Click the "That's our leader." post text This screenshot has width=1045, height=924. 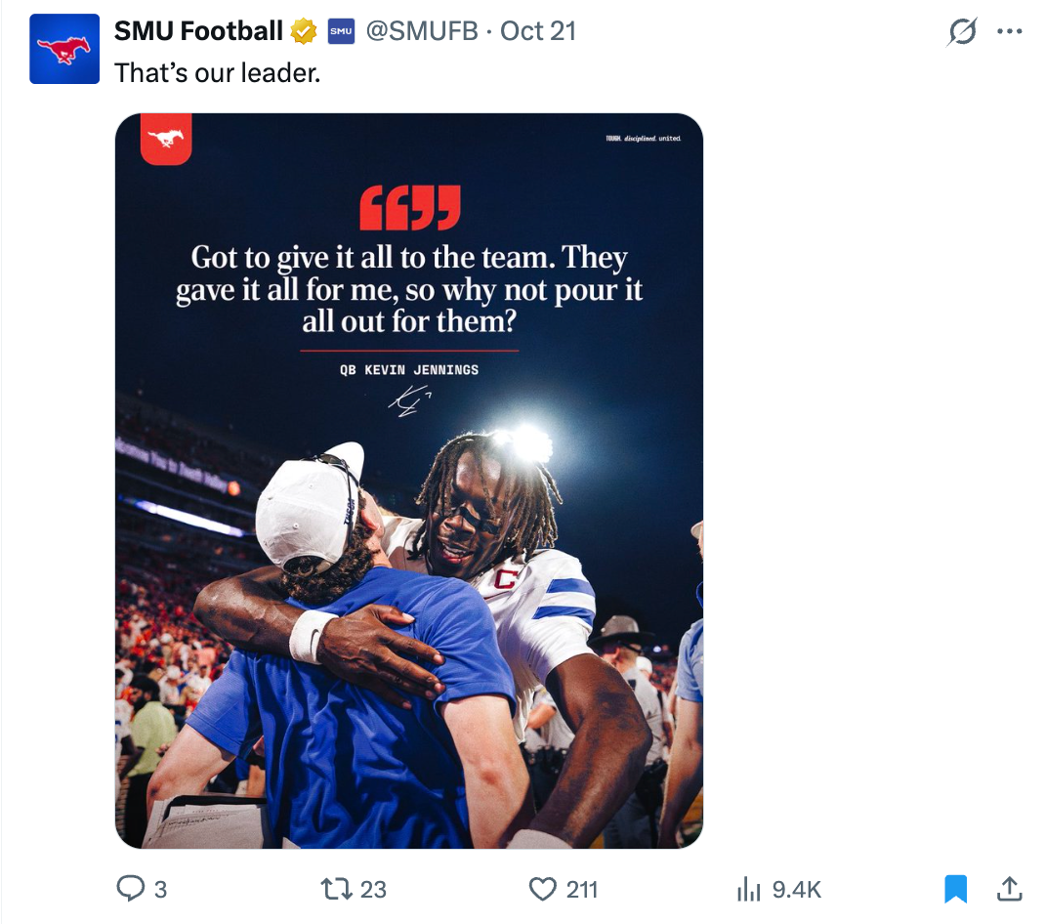[x=218, y=72]
